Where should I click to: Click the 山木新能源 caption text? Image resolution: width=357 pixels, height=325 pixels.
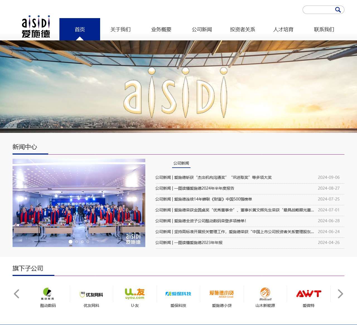(x=265, y=306)
